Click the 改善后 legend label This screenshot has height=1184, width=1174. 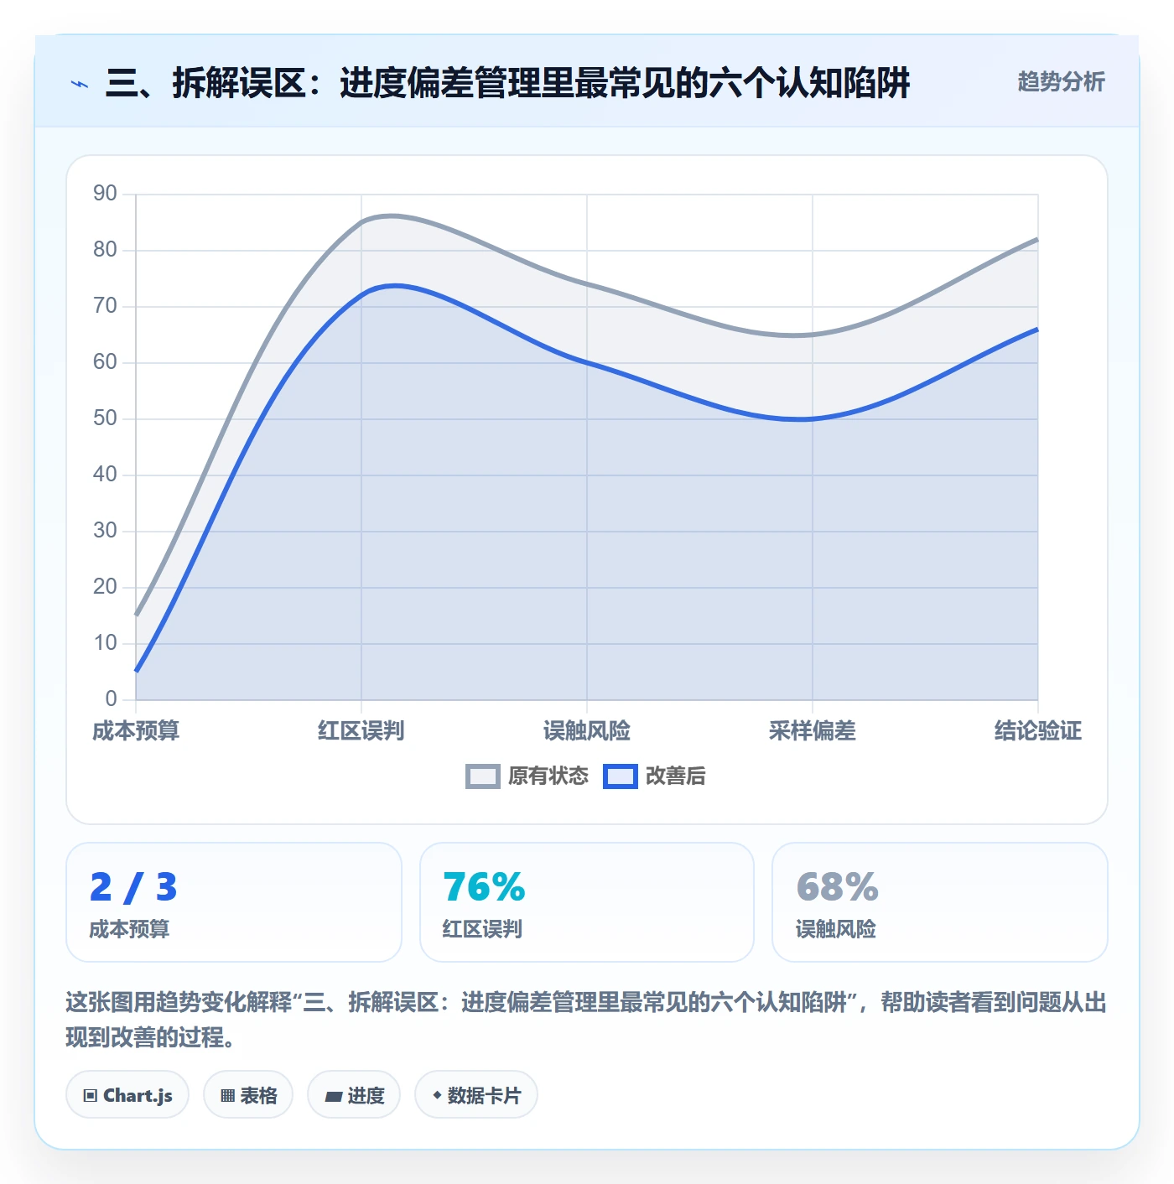point(676,776)
